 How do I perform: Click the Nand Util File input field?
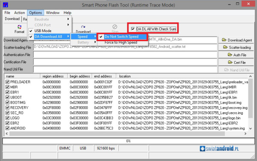[x=125, y=69]
